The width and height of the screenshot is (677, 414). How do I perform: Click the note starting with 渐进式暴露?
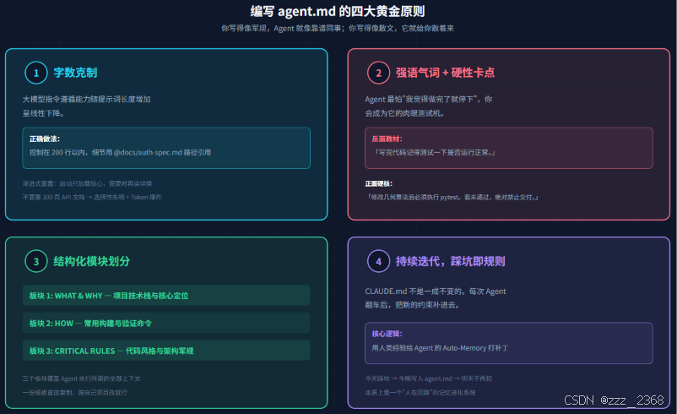coord(87,183)
